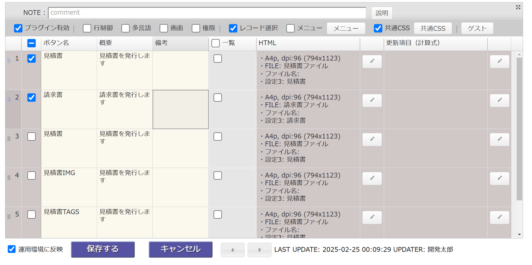
Task: Focus the NOTE comment field
Action: point(207,13)
